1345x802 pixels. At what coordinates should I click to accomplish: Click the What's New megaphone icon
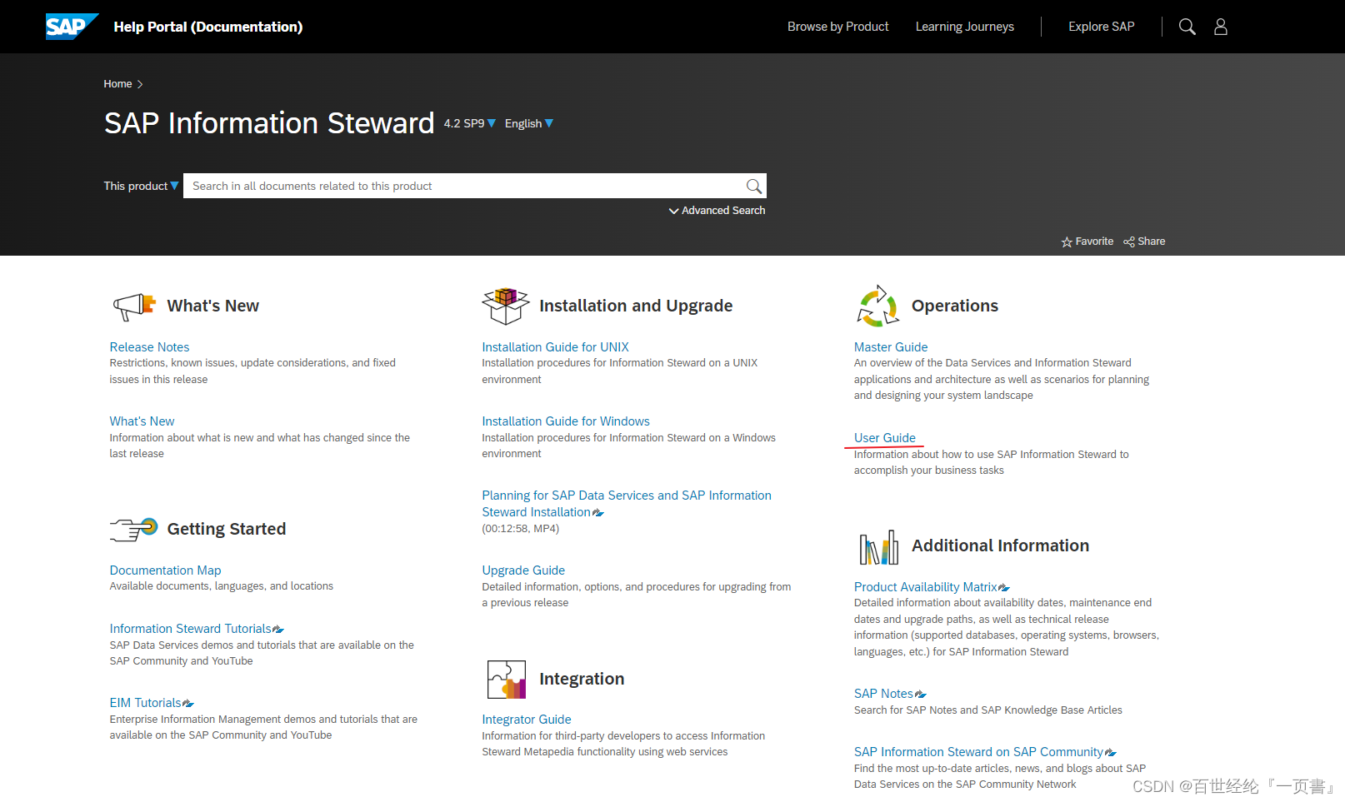134,306
